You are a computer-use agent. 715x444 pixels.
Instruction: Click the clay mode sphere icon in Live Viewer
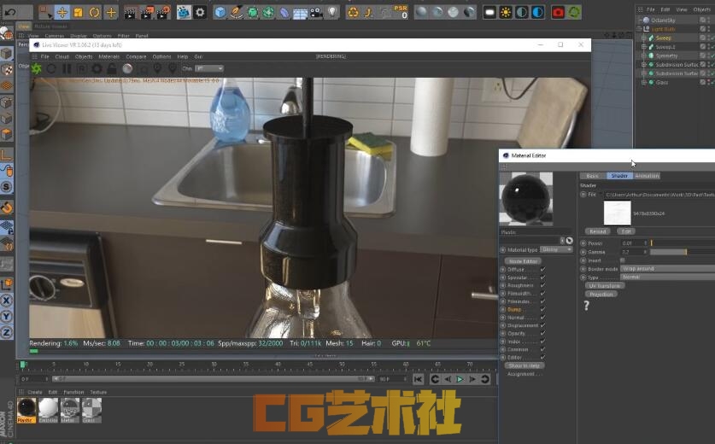(x=127, y=68)
